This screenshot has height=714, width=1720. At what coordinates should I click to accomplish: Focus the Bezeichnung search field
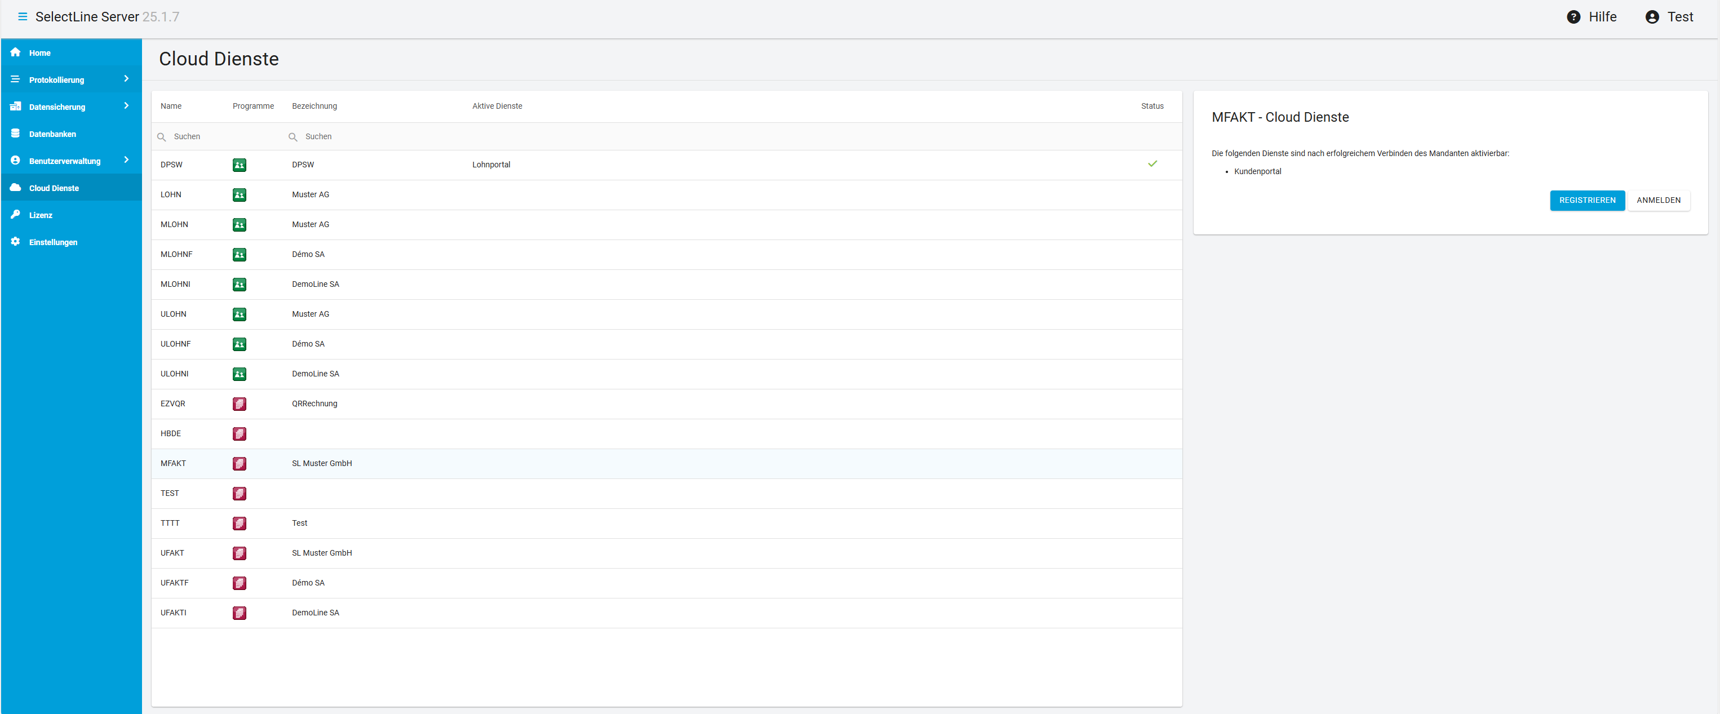coord(377,137)
